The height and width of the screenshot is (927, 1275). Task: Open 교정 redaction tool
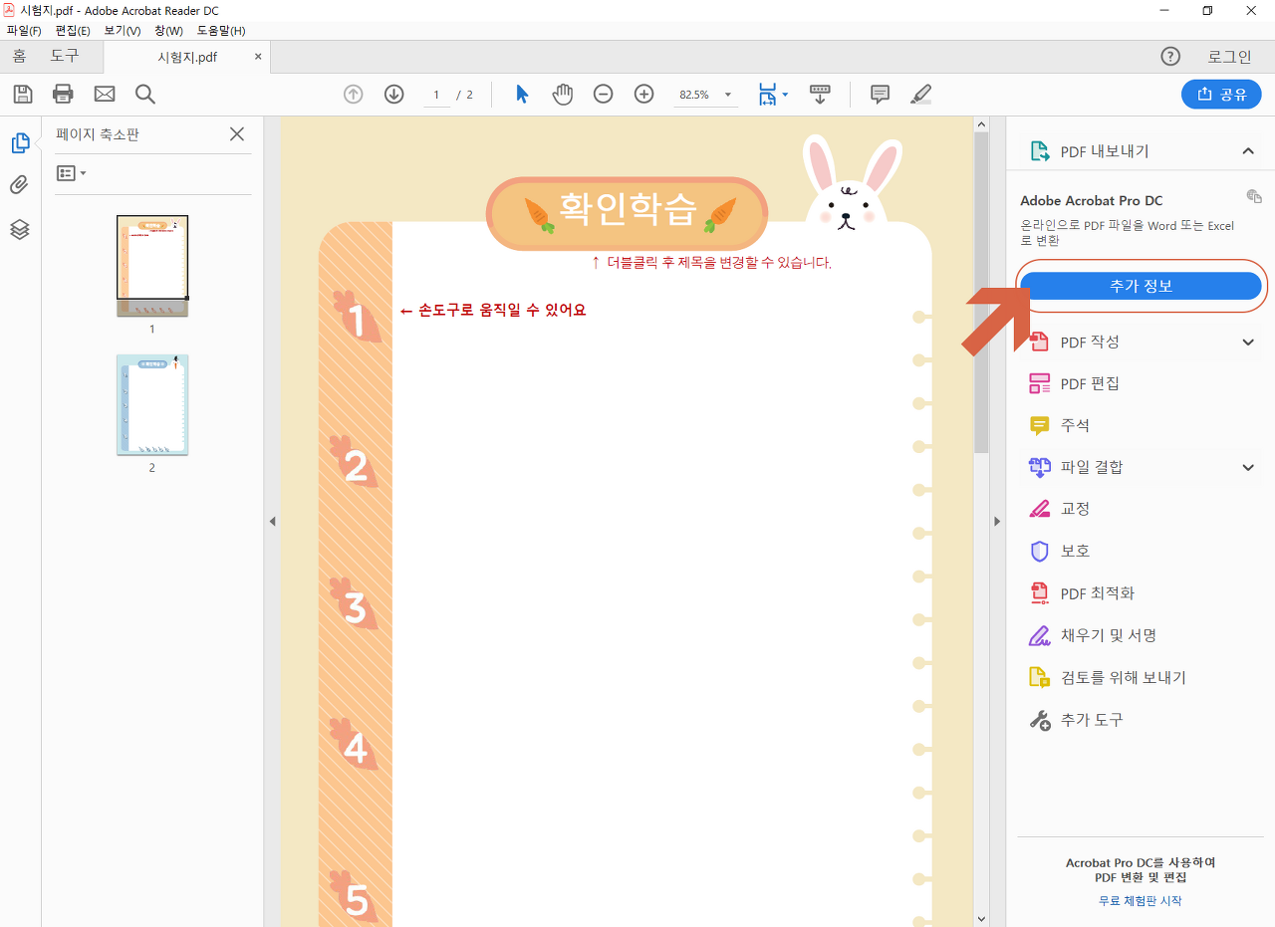click(x=1060, y=509)
